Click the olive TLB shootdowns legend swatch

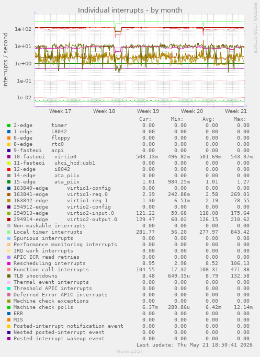(x=9, y=276)
